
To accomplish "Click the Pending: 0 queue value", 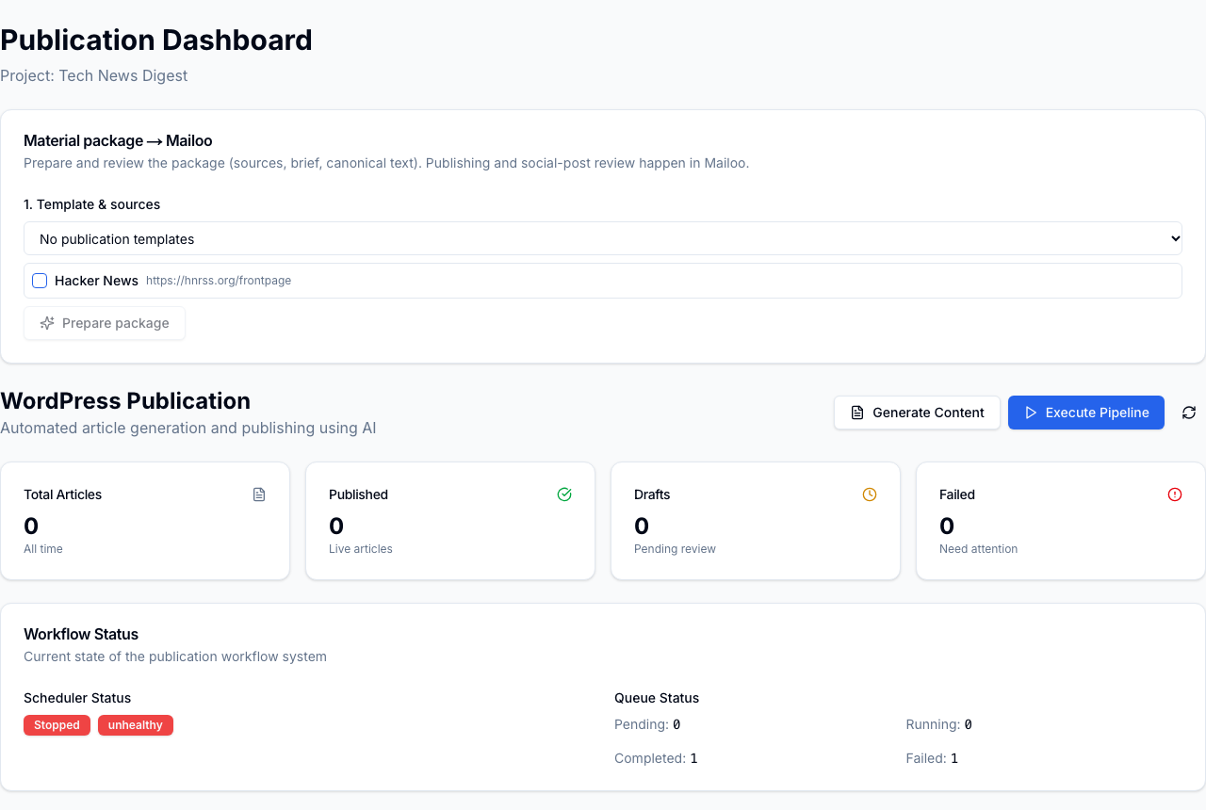I will (647, 724).
